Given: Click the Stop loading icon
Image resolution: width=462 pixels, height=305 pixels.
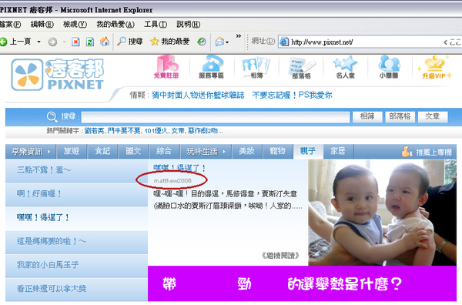Looking at the screenshot, I should tap(75, 42).
